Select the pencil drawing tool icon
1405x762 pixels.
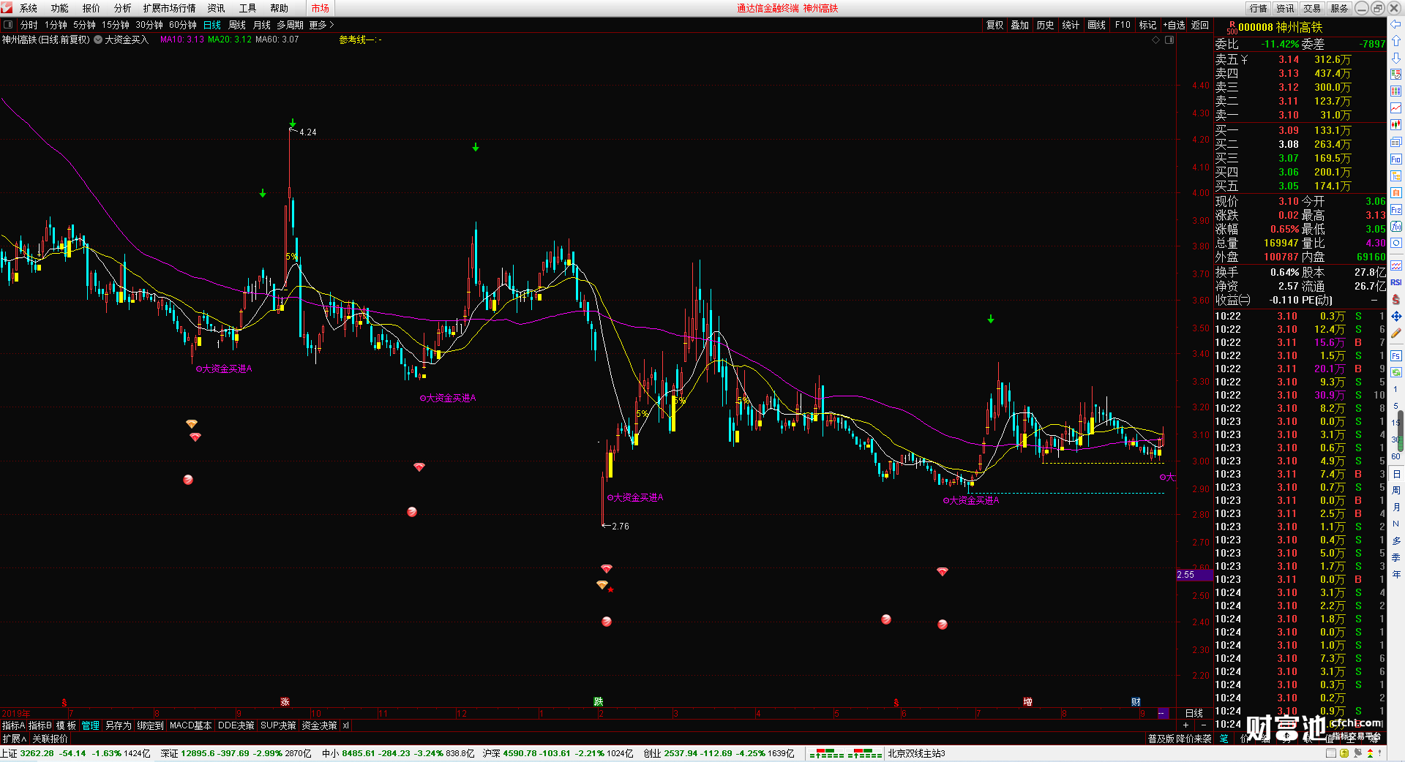[x=1395, y=333]
